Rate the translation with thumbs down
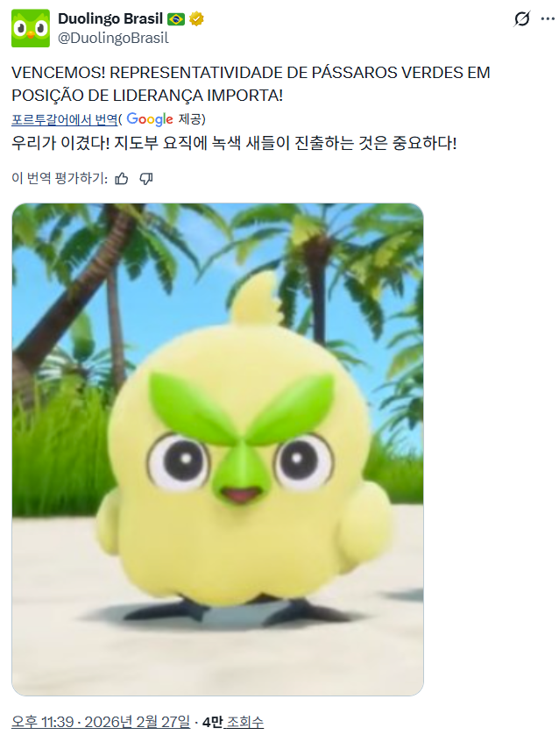559x742 pixels. point(146,178)
